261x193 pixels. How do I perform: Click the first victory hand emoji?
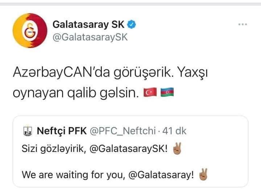(x=177, y=148)
